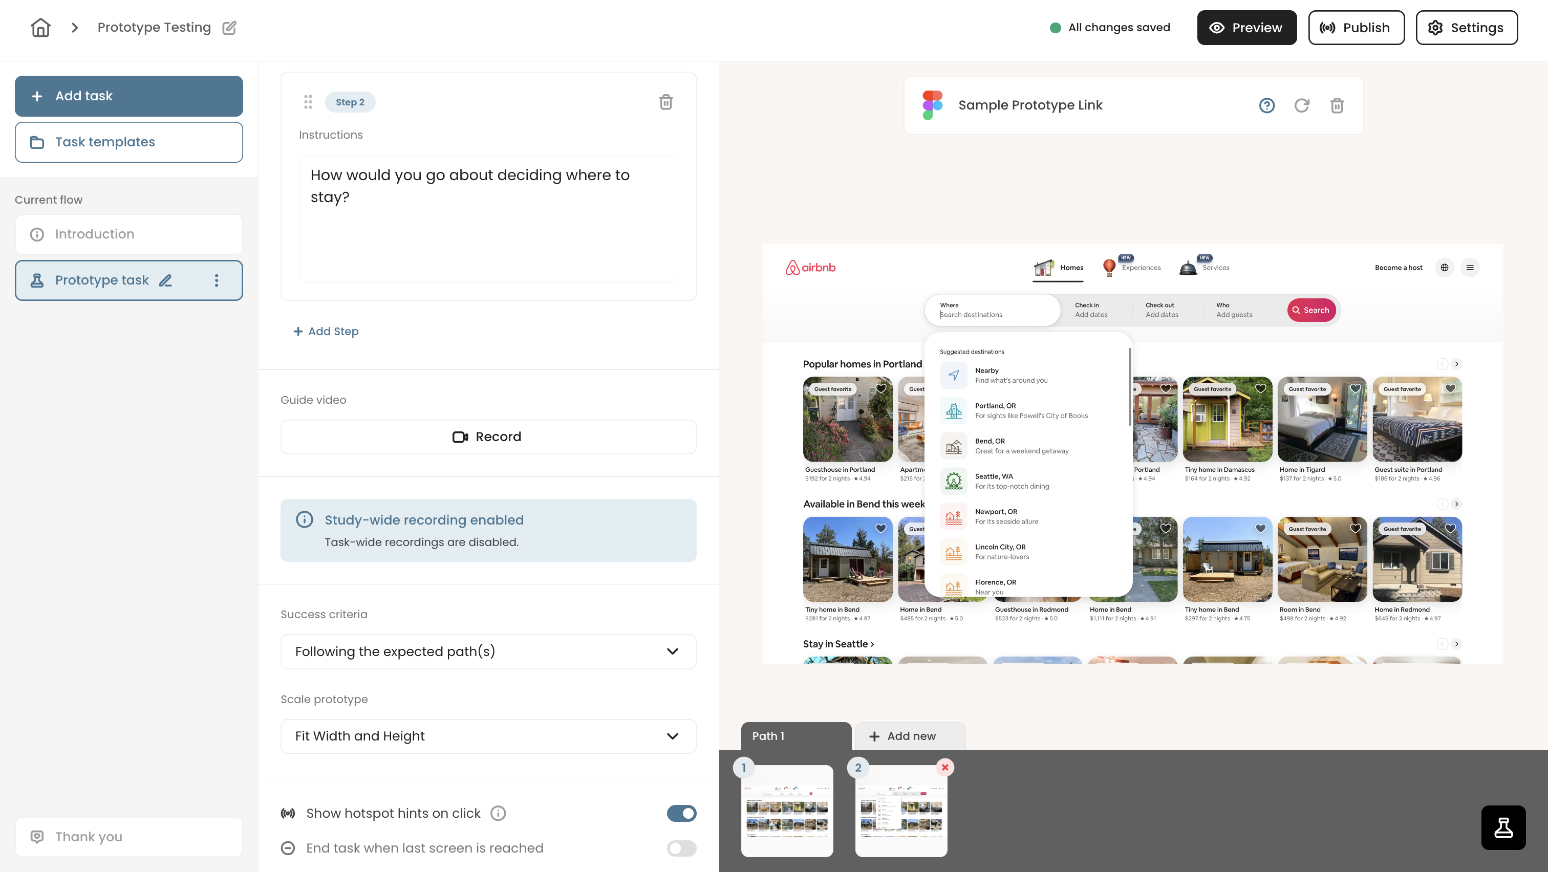Open the Scale prototype dropdown
This screenshot has height=872, width=1548.
coord(488,736)
